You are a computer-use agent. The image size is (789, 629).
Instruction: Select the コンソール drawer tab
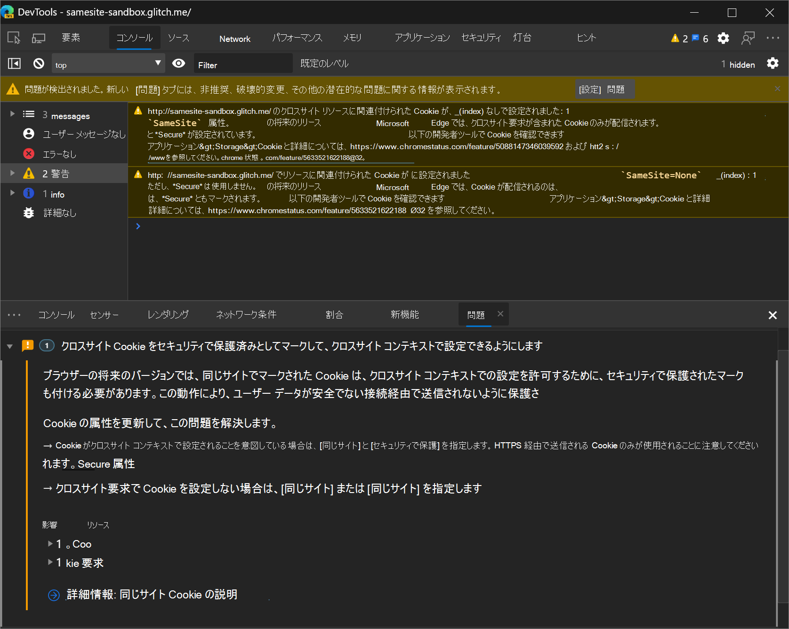pyautogui.click(x=56, y=315)
